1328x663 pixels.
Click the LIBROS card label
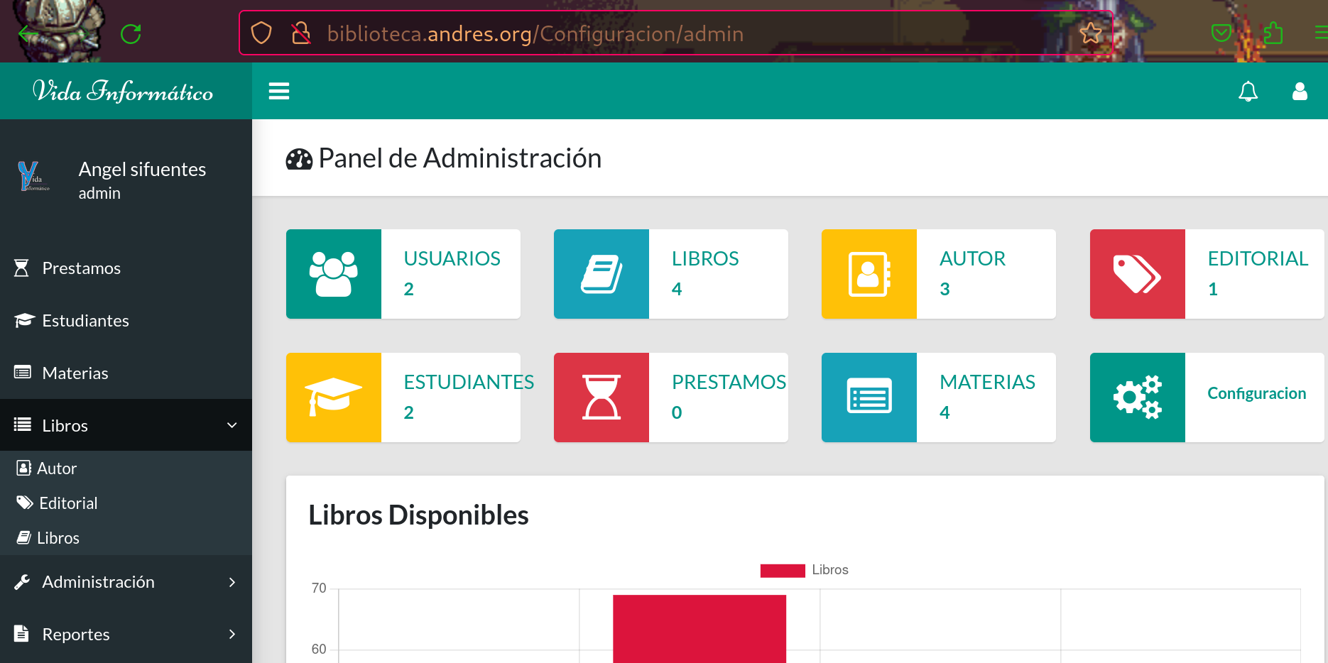(705, 258)
